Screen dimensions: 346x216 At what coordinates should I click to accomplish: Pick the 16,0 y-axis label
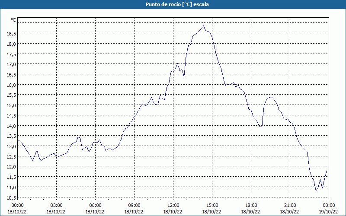point(11,85)
